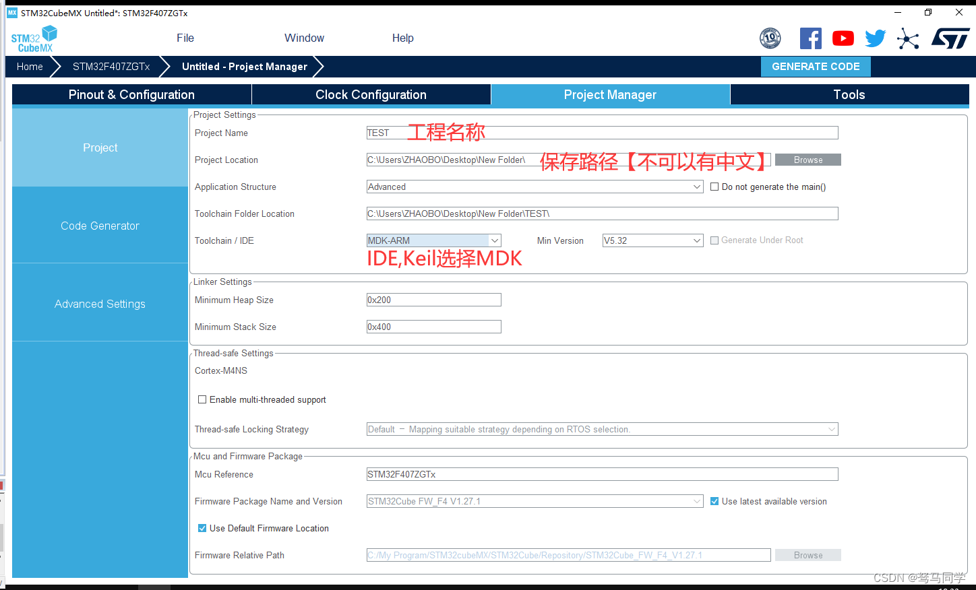The width and height of the screenshot is (976, 590).
Task: Click Untitled - Project Manager breadcrumb
Action: coord(245,67)
